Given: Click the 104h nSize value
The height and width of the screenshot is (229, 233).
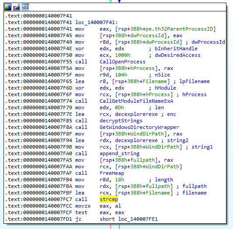Looking at the screenshot, I should (121, 75).
